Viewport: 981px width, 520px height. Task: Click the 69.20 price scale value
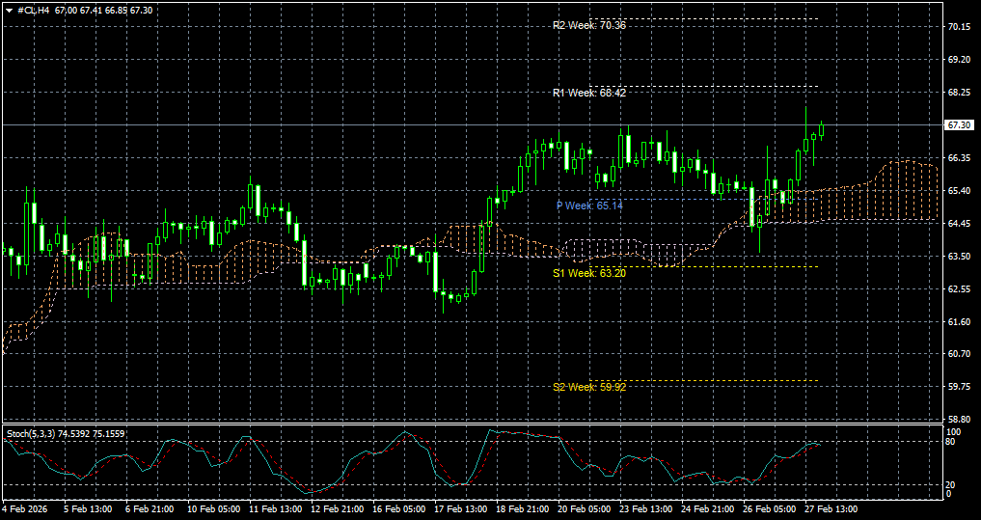pos(959,60)
